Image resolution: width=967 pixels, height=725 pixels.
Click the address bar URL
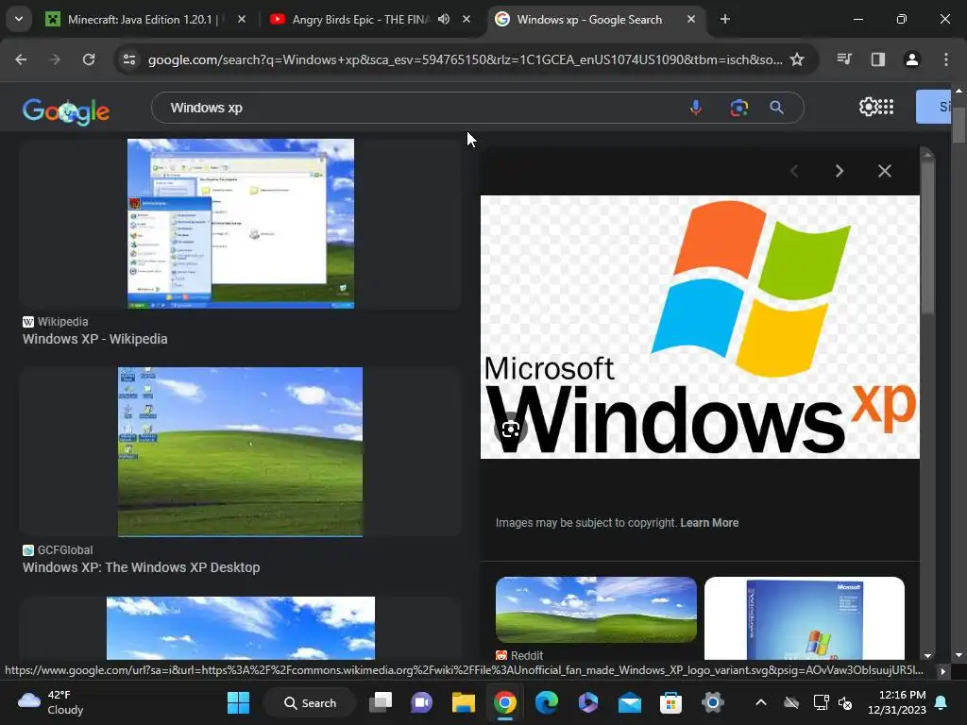point(465,59)
